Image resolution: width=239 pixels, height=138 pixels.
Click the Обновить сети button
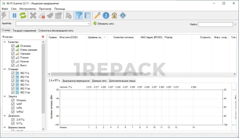click(103, 23)
